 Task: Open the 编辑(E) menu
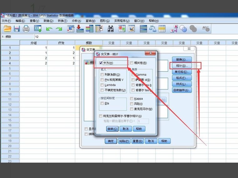pos(20,21)
